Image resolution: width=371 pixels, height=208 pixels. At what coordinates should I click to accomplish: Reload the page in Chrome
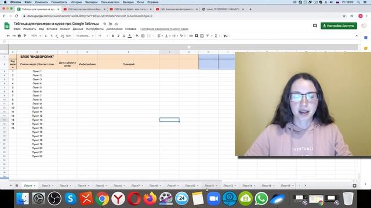17,16
